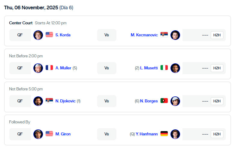The height and width of the screenshot is (148, 233).
Task: Click the French flag beside A. Muller
Action: pyautogui.click(x=49, y=68)
